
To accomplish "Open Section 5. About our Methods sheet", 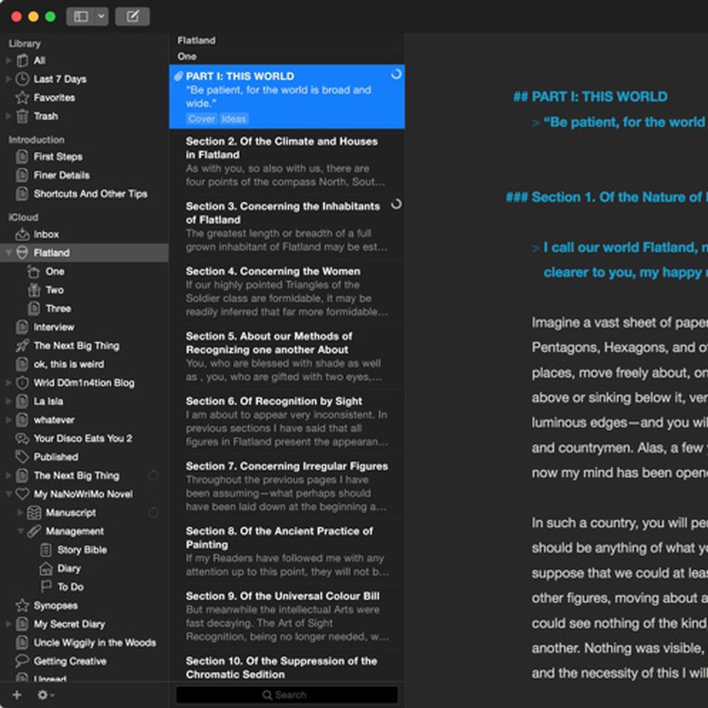I will tap(287, 356).
